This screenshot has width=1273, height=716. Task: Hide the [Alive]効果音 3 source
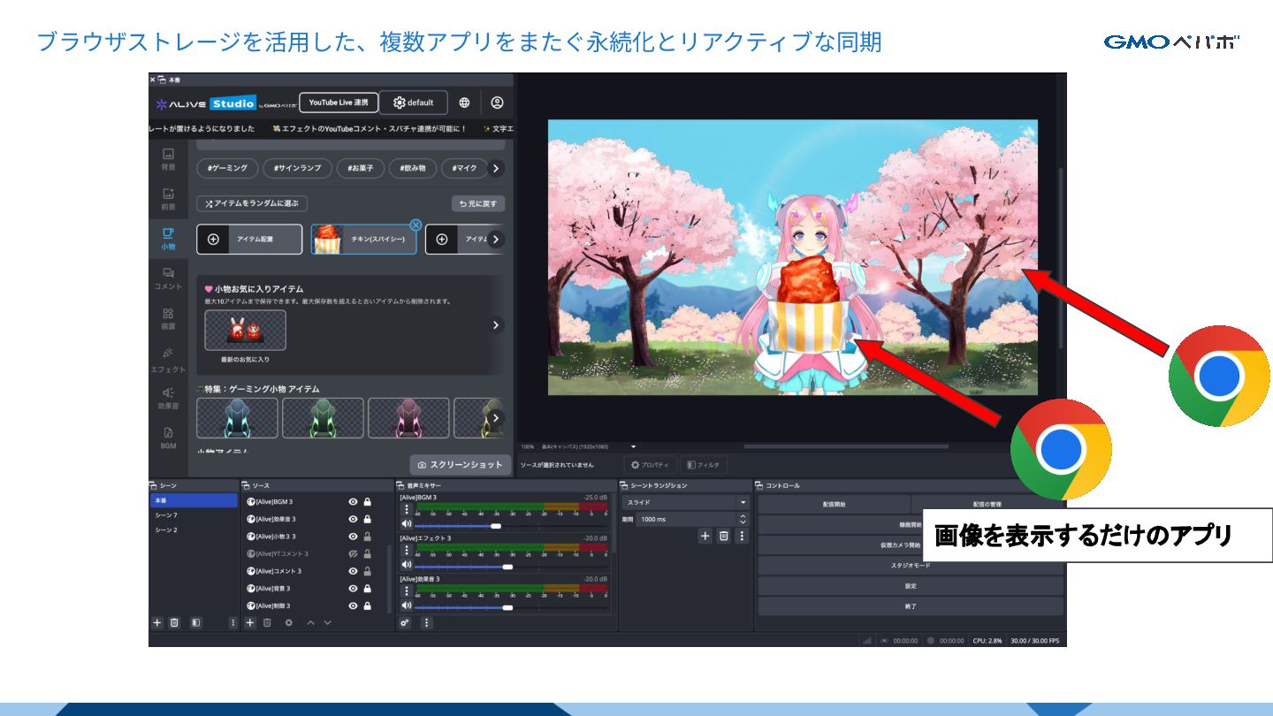tap(353, 519)
